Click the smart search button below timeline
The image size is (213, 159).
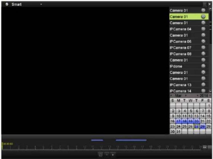pos(101,155)
